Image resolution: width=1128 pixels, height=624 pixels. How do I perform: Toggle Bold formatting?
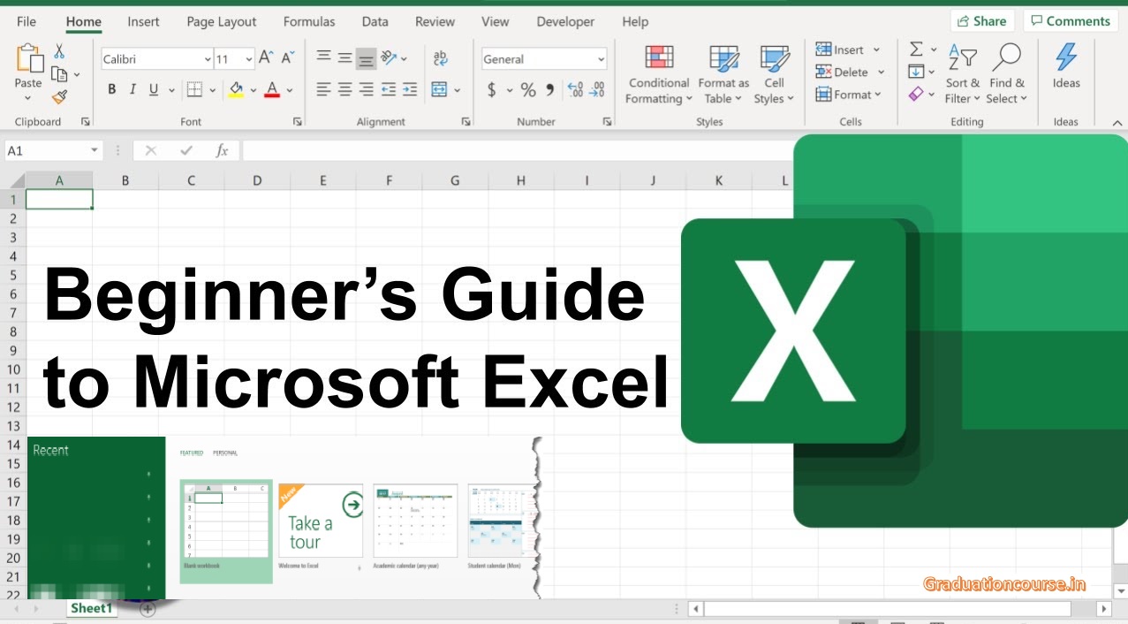click(x=112, y=89)
